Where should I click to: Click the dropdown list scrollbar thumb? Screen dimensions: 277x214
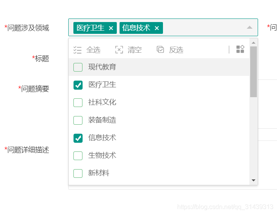[253, 72]
